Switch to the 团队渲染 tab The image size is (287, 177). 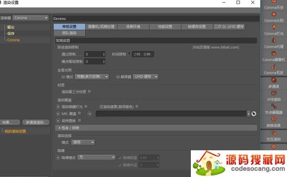[x=69, y=33]
